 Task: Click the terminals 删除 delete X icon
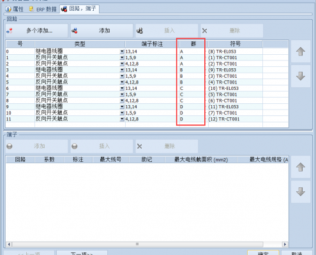click(139, 146)
